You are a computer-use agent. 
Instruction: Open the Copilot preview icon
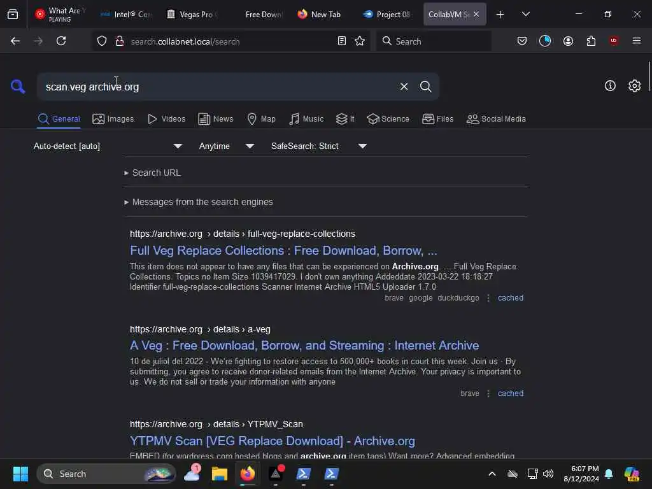click(x=631, y=474)
